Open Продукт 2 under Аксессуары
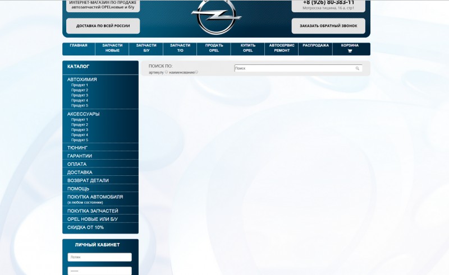Screen dimensions: 449x275 tap(80, 125)
